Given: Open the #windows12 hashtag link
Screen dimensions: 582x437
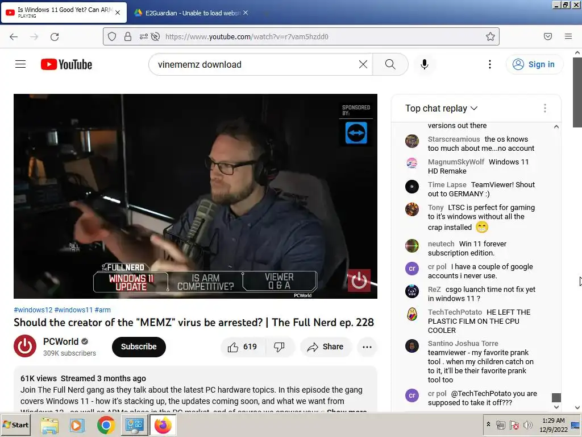Looking at the screenshot, I should tap(33, 310).
